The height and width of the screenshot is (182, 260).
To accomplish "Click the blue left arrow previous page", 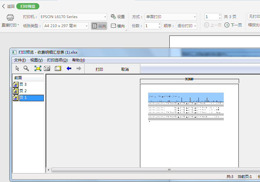I will point(69,69).
